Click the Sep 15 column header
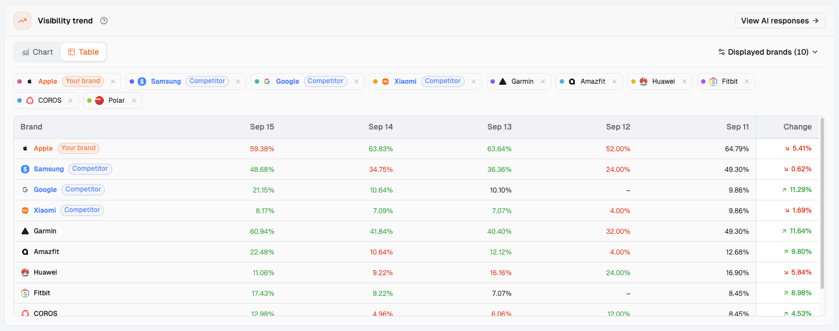Image resolution: width=839 pixels, height=331 pixels. [262, 127]
